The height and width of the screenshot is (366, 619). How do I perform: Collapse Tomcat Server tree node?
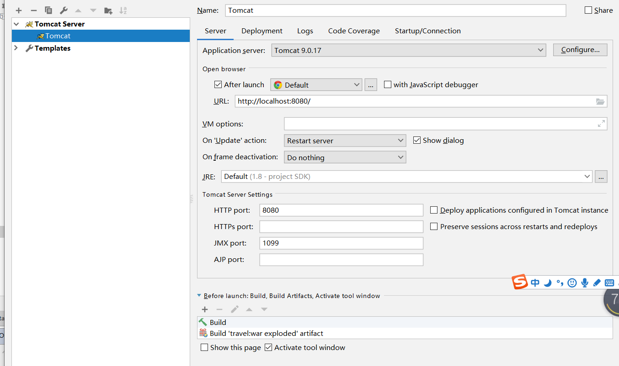click(16, 24)
